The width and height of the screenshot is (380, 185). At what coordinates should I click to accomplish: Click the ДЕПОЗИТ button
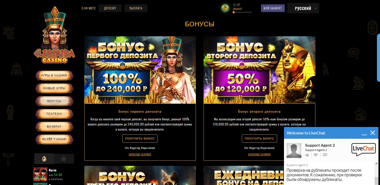point(110,8)
